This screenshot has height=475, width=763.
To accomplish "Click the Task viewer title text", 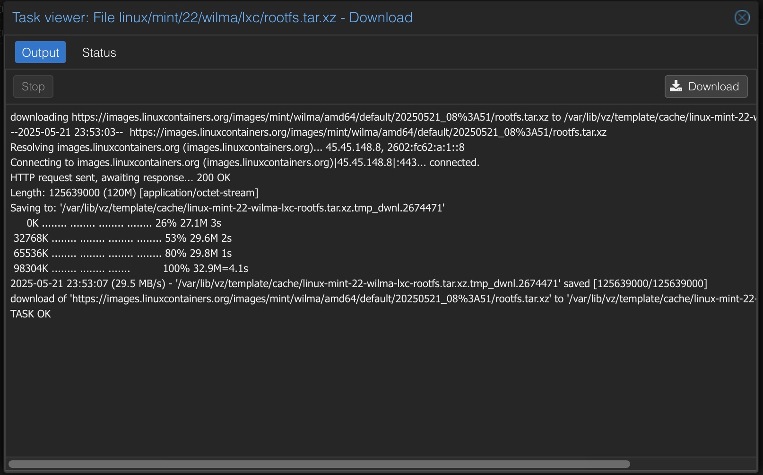I will click(212, 18).
